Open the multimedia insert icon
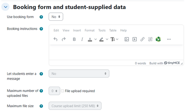Image resolution: width=186 pixels, height=112 pixels. click(x=135, y=39)
